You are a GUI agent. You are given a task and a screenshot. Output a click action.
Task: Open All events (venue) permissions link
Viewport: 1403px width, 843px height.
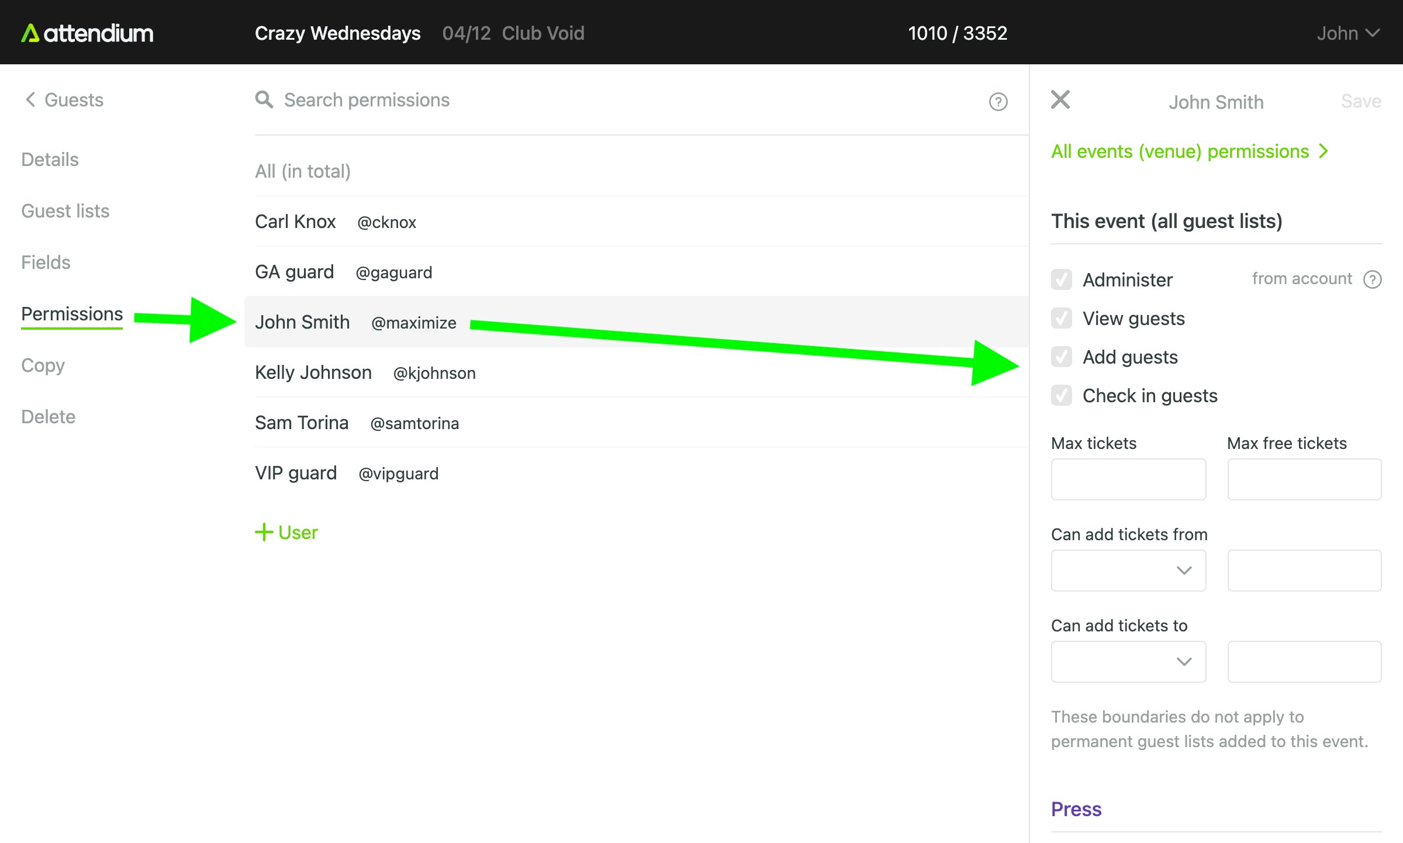click(1180, 151)
